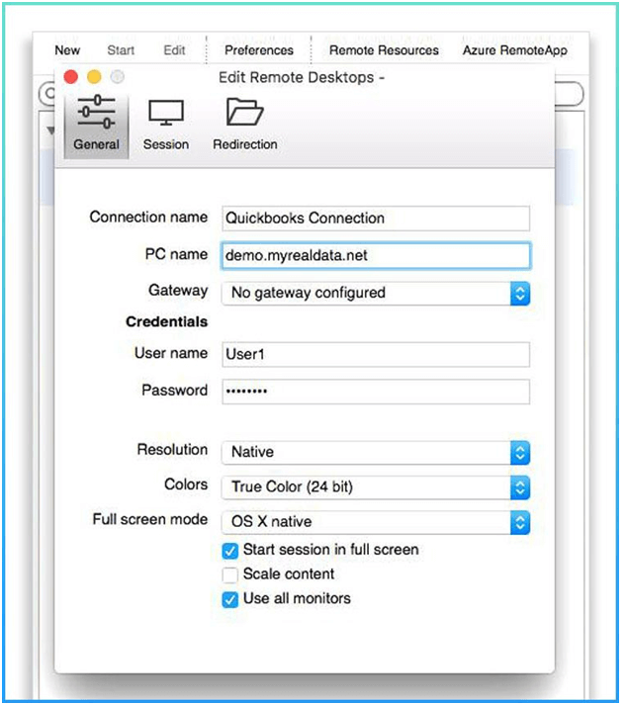The width and height of the screenshot is (627, 705).
Task: Click the New toolbar button
Action: click(67, 49)
